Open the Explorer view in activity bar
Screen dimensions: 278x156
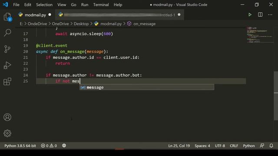(7, 17)
